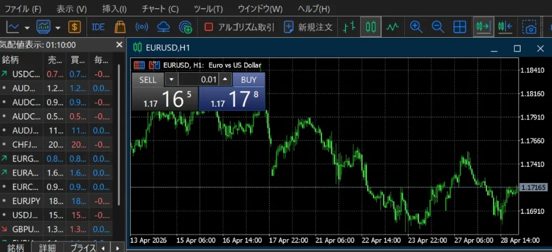This screenshot has height=252, width=552.
Task: Open the ファイル (F) menu
Action: point(23,9)
